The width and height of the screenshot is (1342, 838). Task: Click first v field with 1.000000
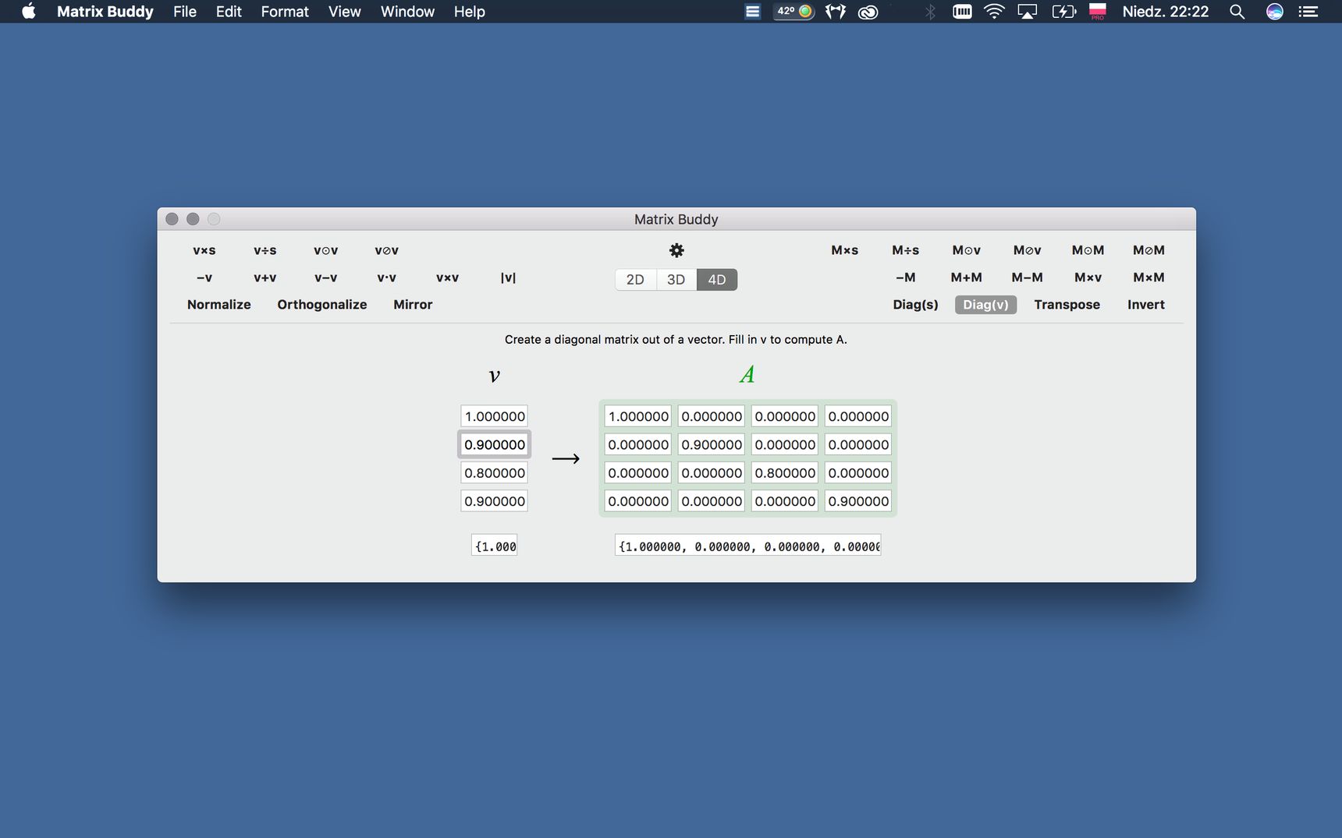click(495, 416)
